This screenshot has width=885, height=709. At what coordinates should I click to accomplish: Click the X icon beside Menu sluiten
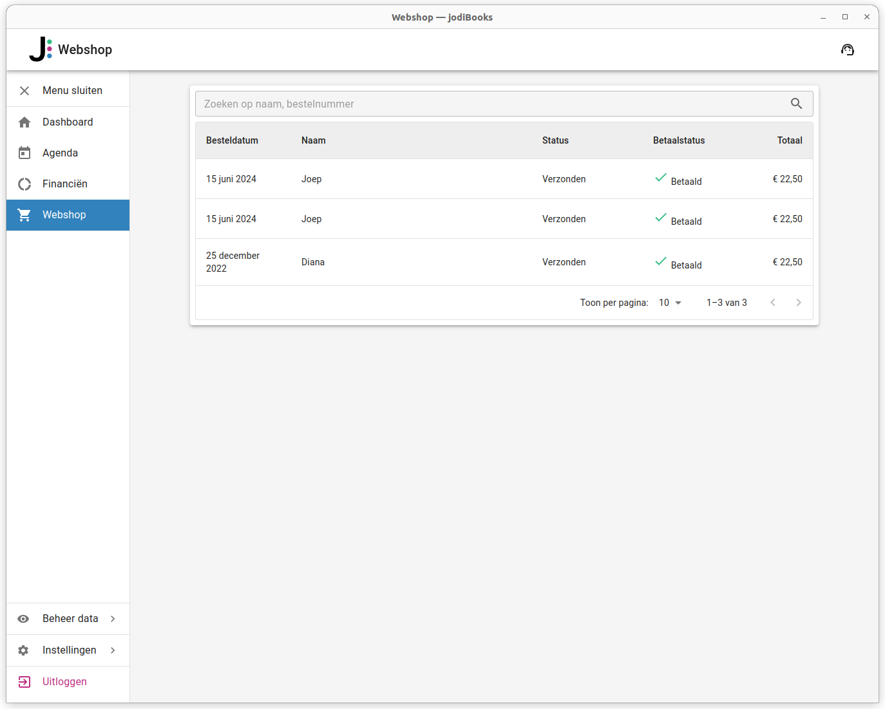(x=24, y=91)
